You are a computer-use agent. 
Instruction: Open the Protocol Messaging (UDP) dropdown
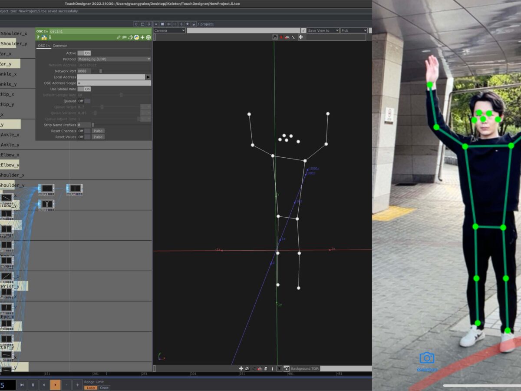(x=114, y=59)
